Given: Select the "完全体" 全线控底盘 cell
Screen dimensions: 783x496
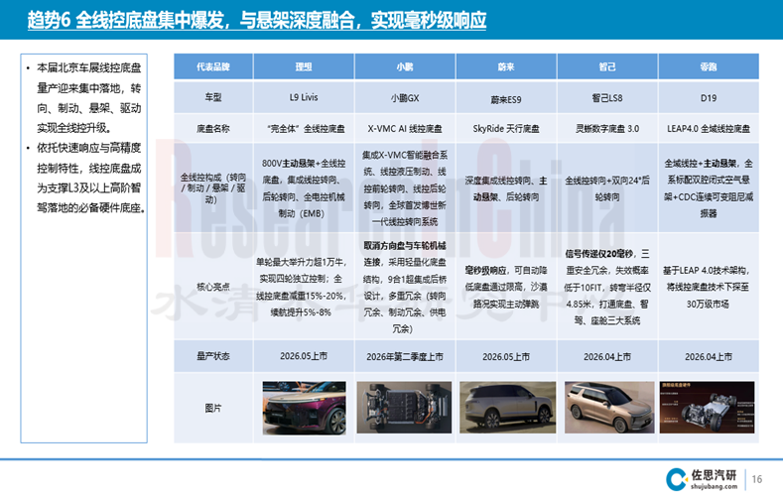Looking at the screenshot, I should [x=304, y=128].
